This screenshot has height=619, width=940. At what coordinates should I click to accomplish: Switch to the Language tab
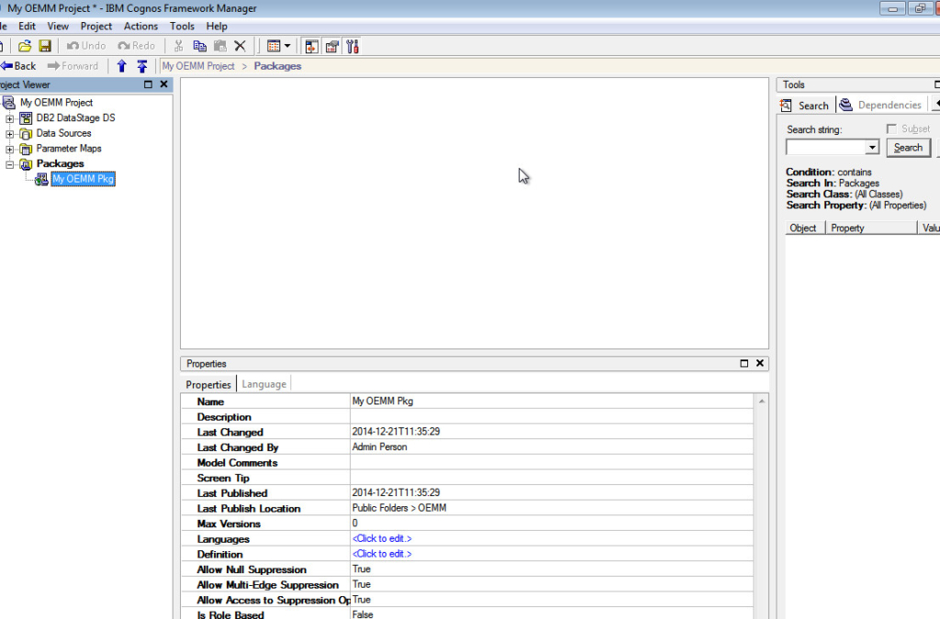(263, 384)
